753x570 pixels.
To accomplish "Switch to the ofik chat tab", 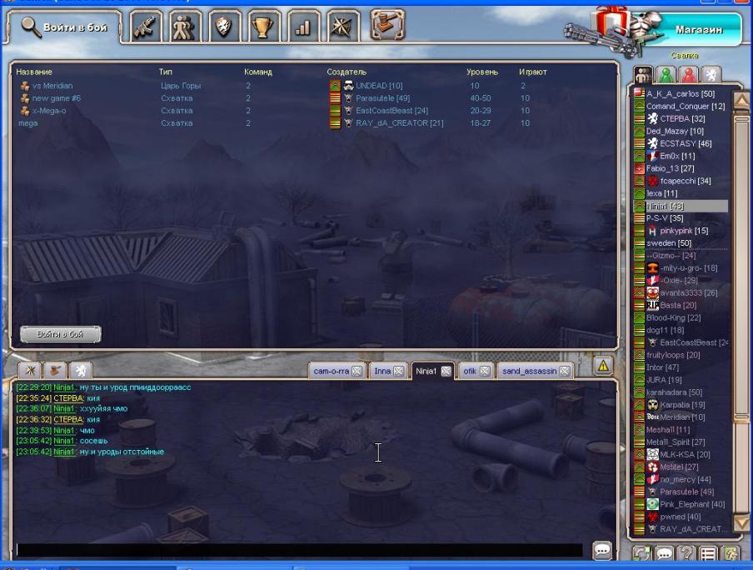I will click(x=470, y=372).
